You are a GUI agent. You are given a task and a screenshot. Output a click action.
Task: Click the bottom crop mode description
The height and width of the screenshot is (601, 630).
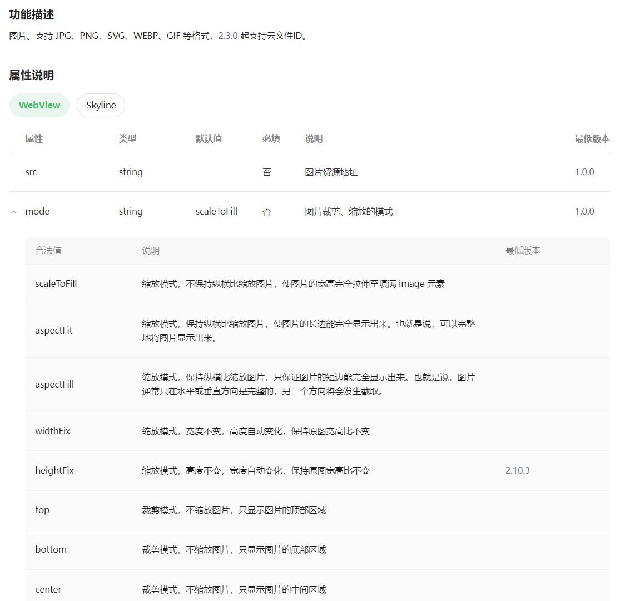234,550
